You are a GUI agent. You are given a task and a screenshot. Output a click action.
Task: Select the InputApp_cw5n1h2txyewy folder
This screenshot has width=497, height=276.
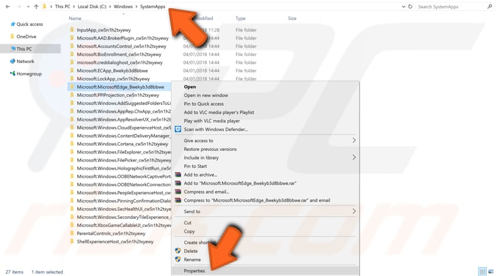[x=104, y=30]
